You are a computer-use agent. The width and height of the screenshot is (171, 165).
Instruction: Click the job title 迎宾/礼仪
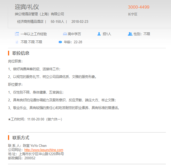click(27, 7)
